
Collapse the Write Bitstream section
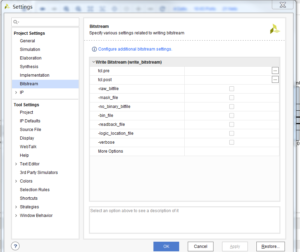click(x=93, y=62)
